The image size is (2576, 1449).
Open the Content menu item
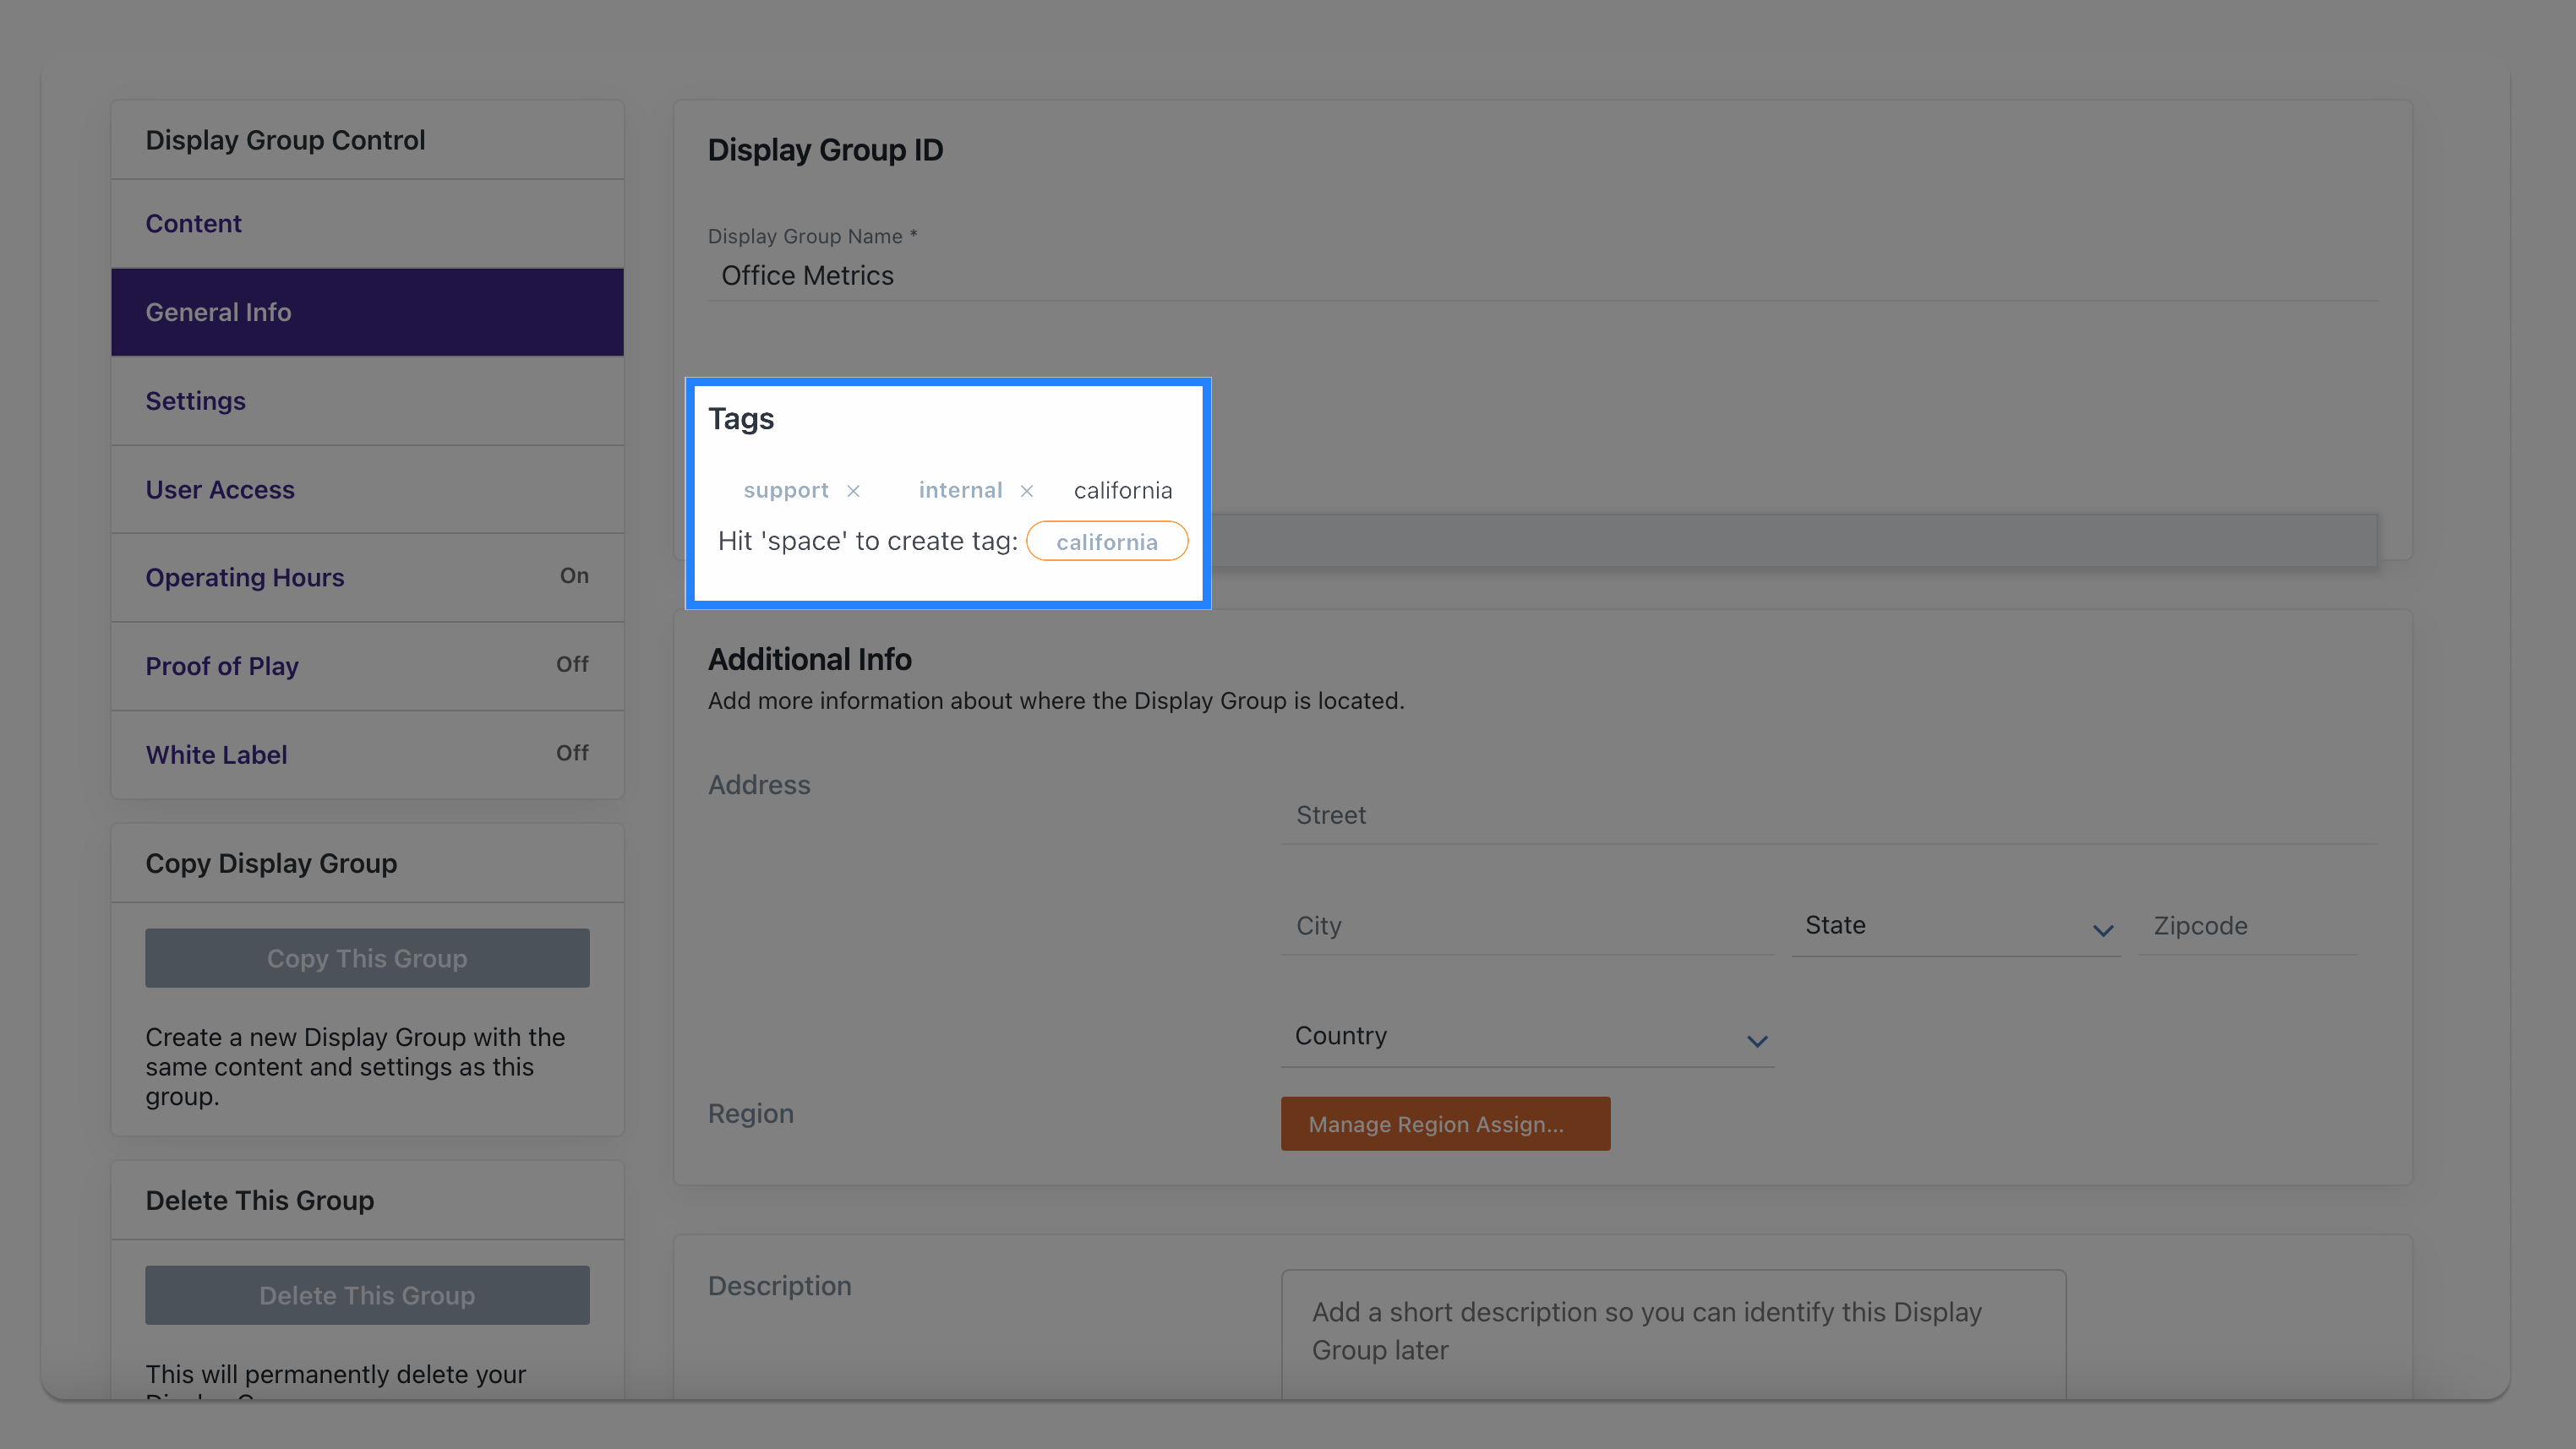[367, 223]
